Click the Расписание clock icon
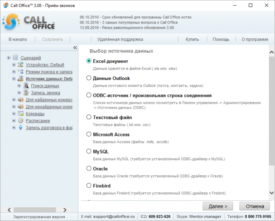 tap(21, 120)
